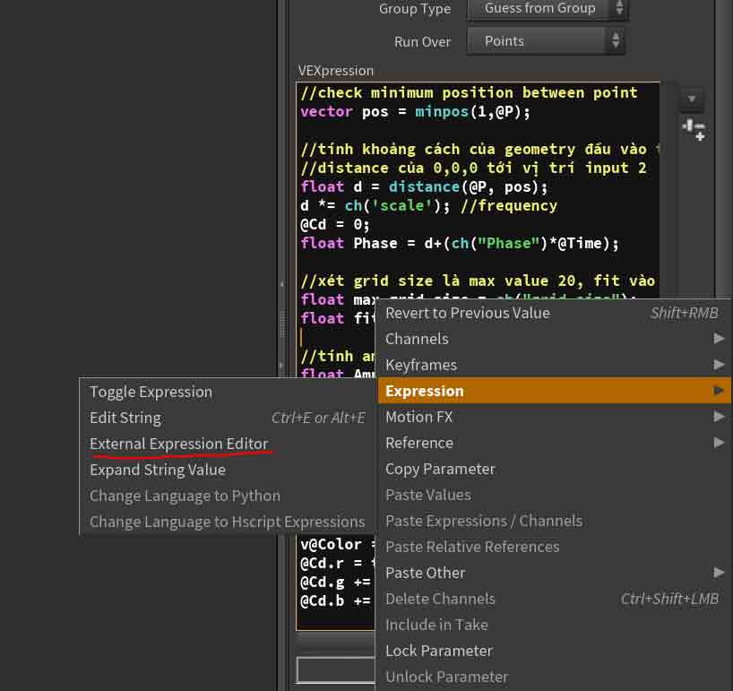
Task: Select Edit String
Action: (x=228, y=418)
